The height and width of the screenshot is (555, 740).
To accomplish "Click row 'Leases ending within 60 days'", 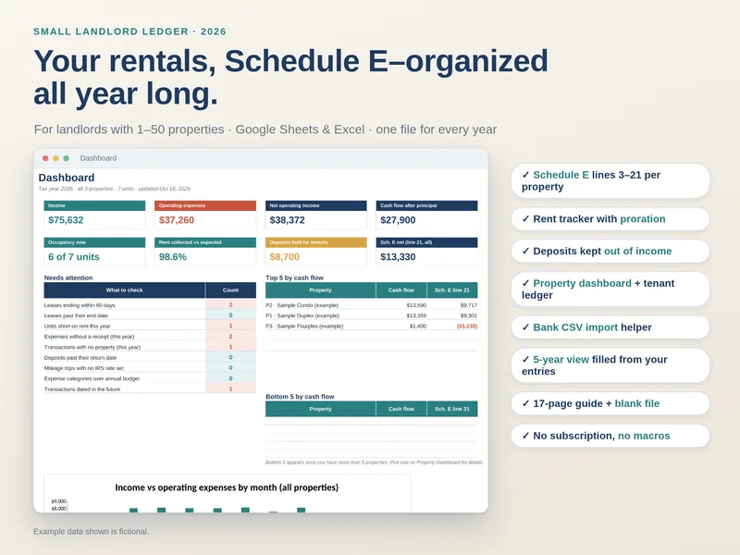I will 150,305.
